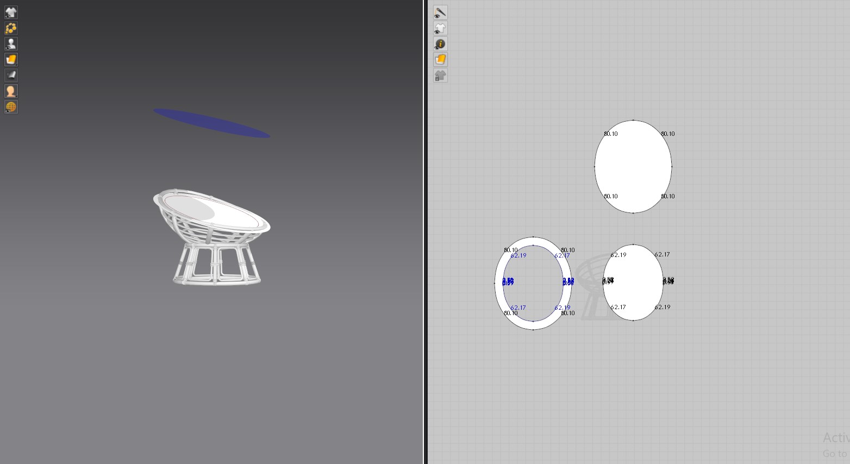Click the lock pattern icon in 2D window

(440, 75)
